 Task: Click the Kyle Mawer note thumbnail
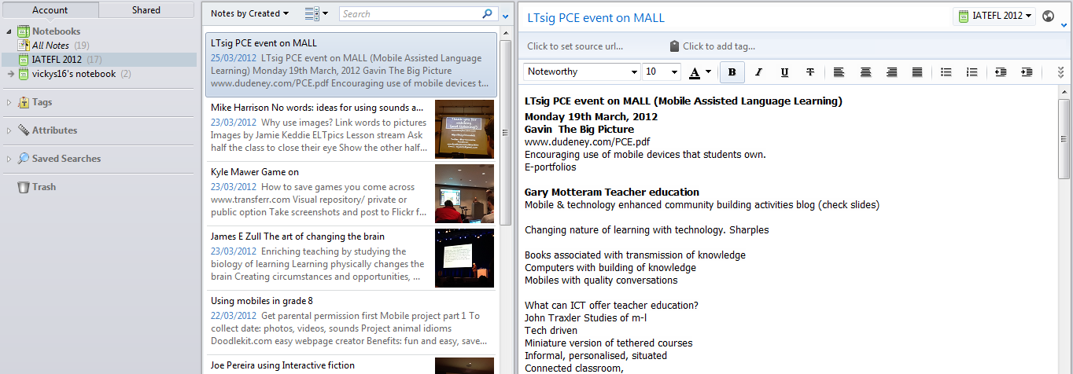(x=464, y=193)
